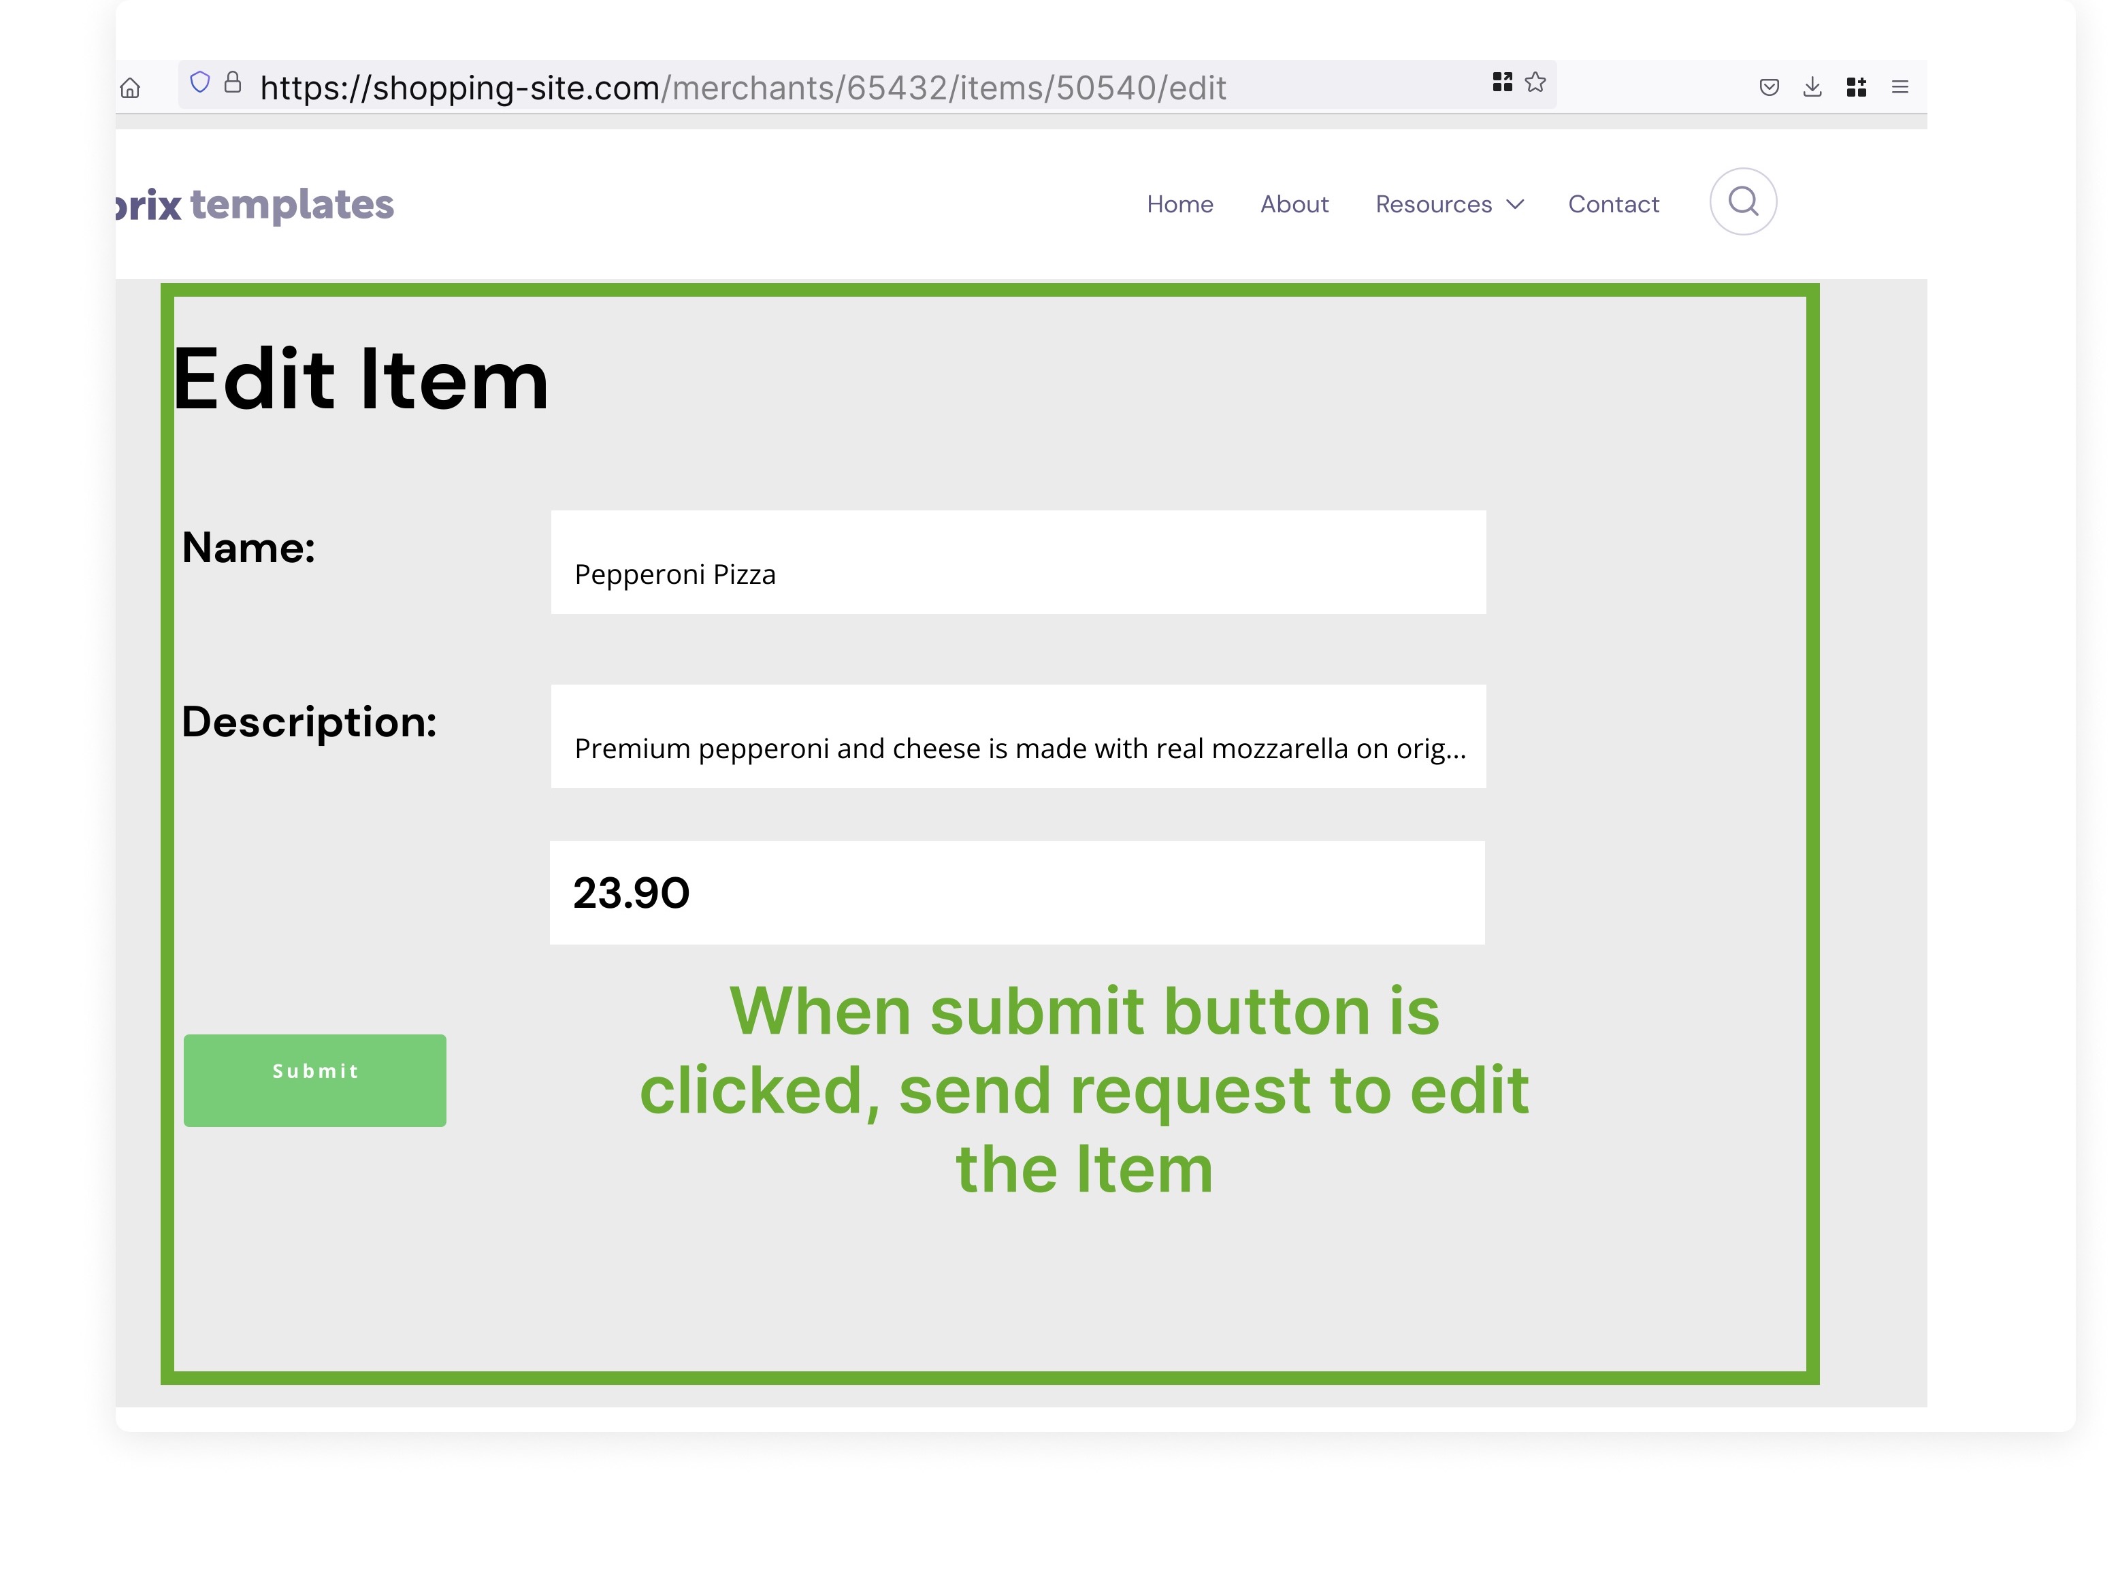This screenshot has width=2118, height=1587.
Task: Select the price field showing 23.90
Action: pos(1017,893)
